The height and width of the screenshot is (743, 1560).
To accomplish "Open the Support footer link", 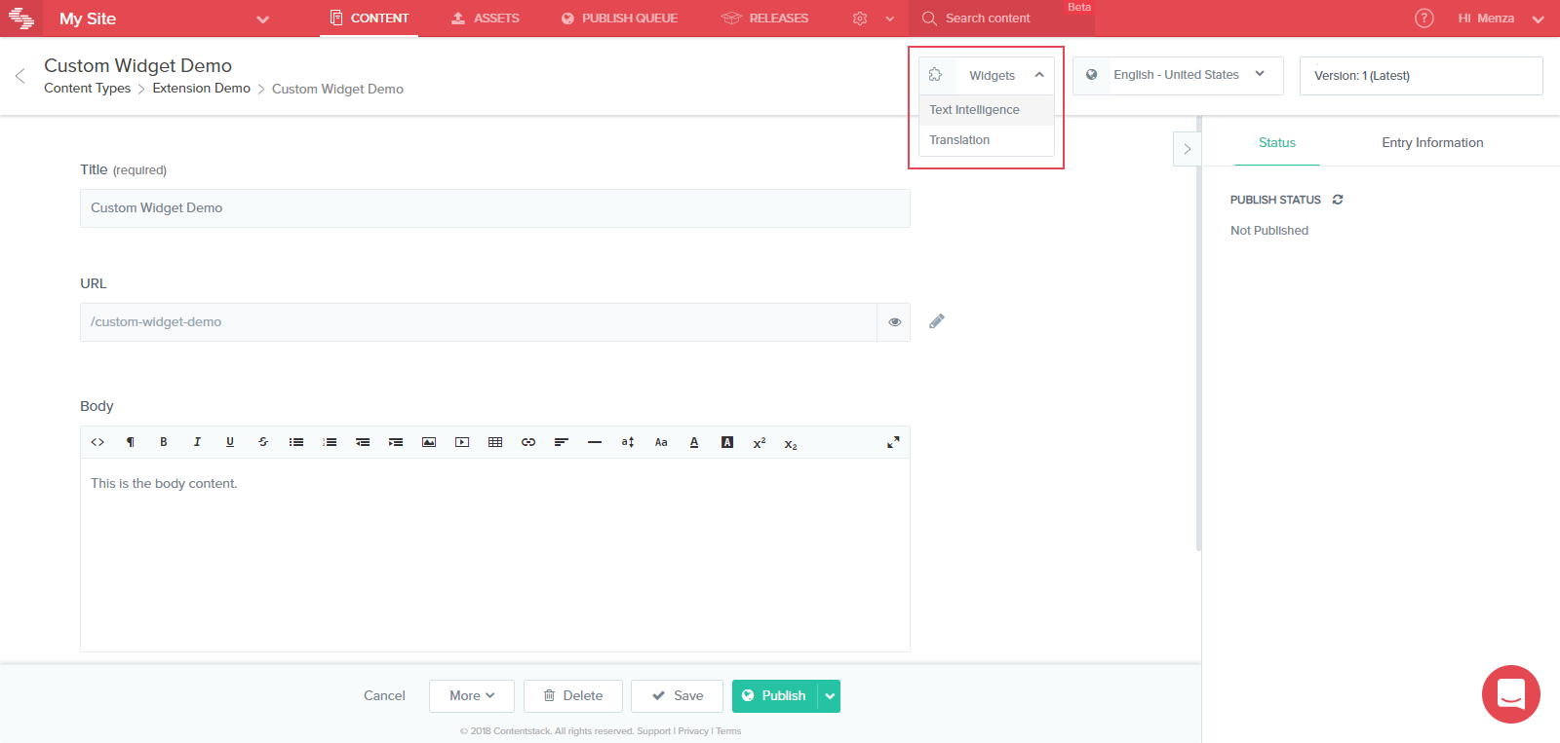I will (x=653, y=731).
